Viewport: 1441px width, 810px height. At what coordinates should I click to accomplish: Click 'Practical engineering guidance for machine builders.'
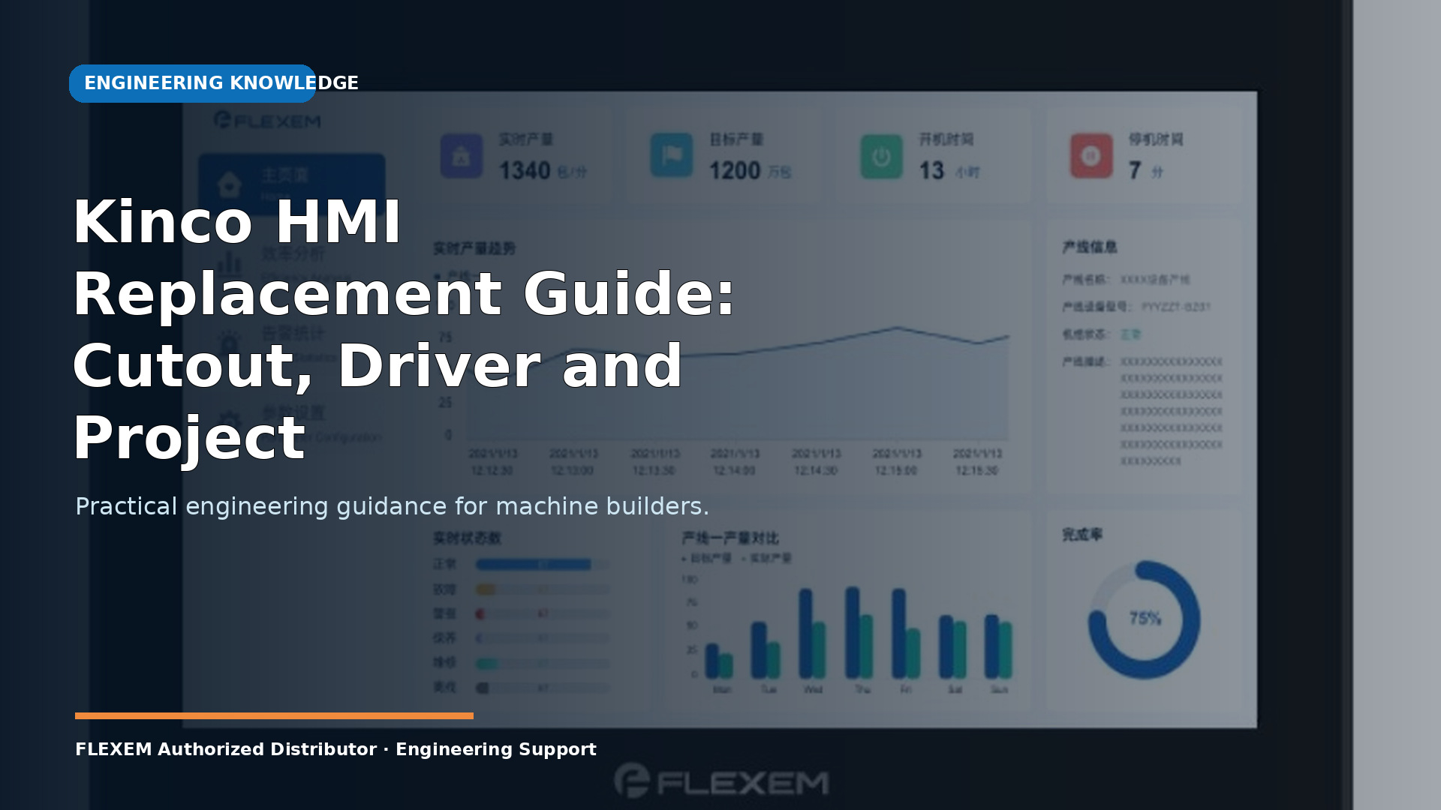tap(392, 506)
